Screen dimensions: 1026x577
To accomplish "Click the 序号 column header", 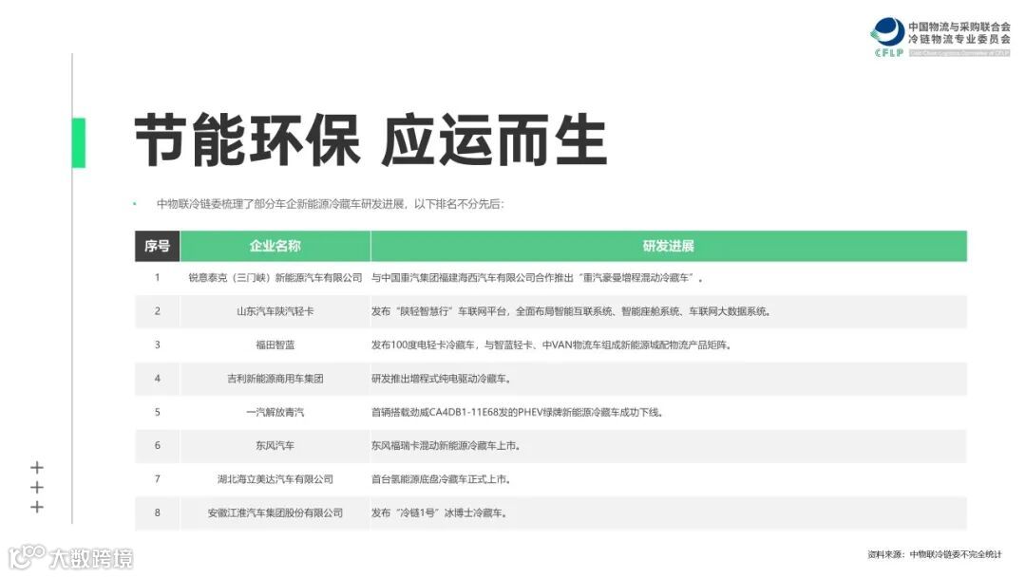I will tap(157, 246).
